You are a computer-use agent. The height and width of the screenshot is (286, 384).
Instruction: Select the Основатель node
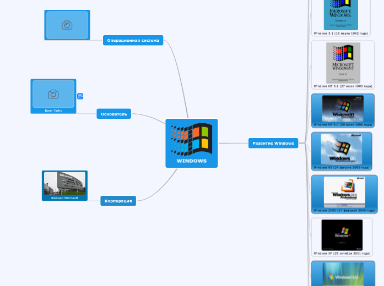click(113, 114)
